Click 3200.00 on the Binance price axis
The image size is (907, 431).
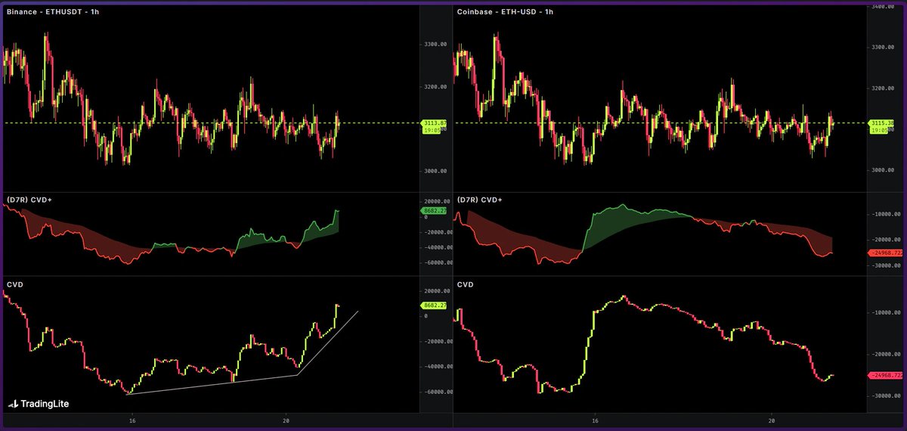437,87
